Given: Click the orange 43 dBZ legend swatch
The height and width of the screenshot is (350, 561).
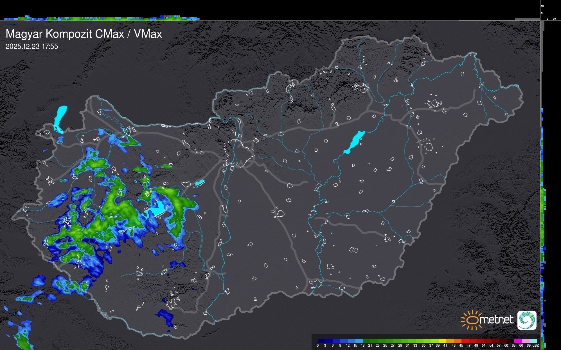Looking at the screenshot, I should pos(458,341).
